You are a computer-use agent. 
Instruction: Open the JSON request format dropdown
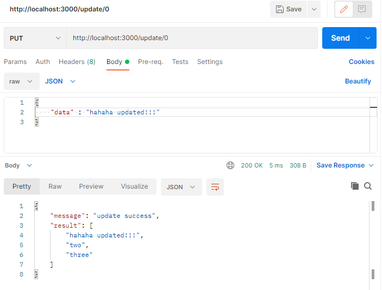(60, 81)
